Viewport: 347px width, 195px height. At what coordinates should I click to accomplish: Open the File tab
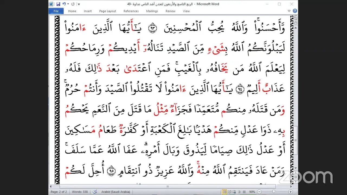tap(56, 11)
